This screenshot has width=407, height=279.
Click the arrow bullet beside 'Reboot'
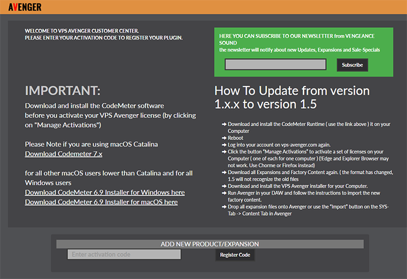(224, 138)
